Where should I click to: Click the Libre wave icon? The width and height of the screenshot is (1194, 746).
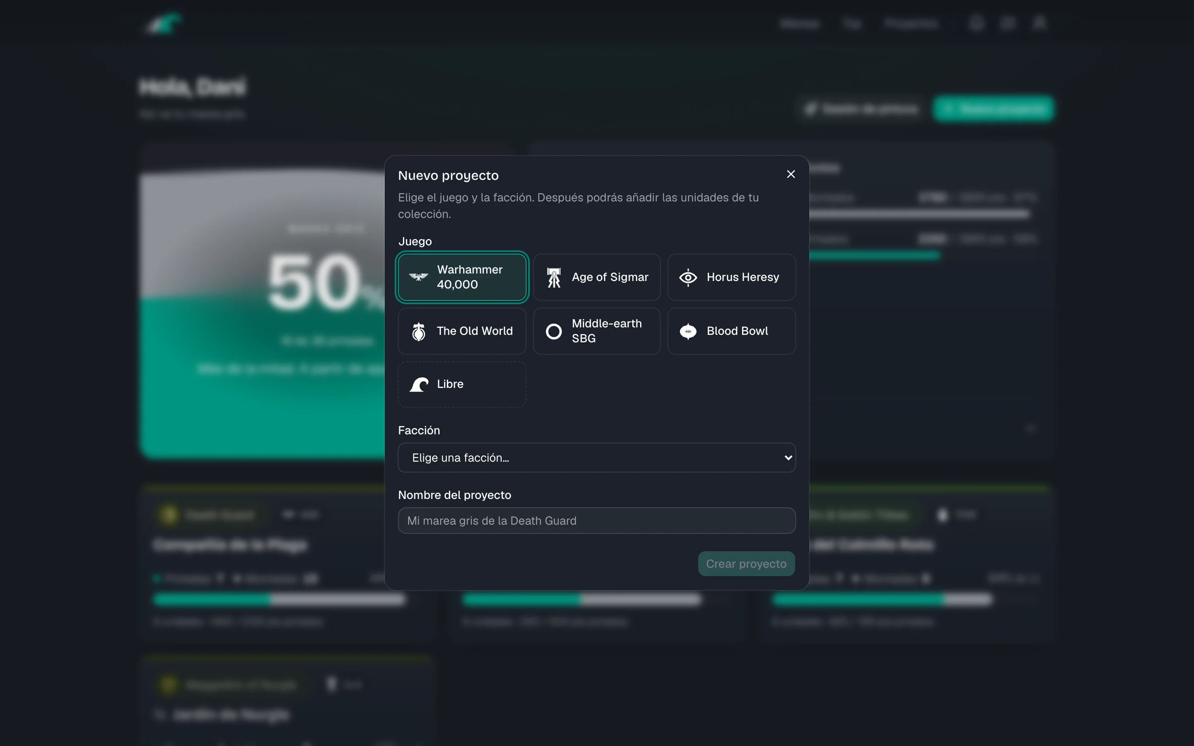[x=419, y=384]
